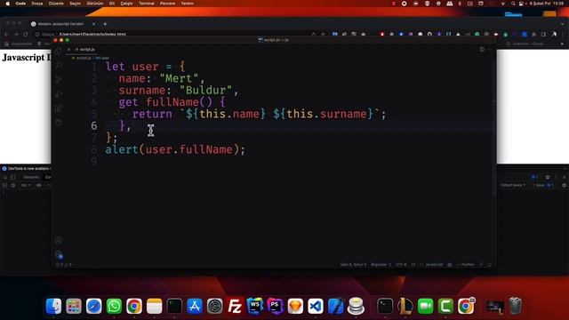The image size is (569, 320).
Task: Open the Terminal menu
Action: pyautogui.click(x=146, y=4)
